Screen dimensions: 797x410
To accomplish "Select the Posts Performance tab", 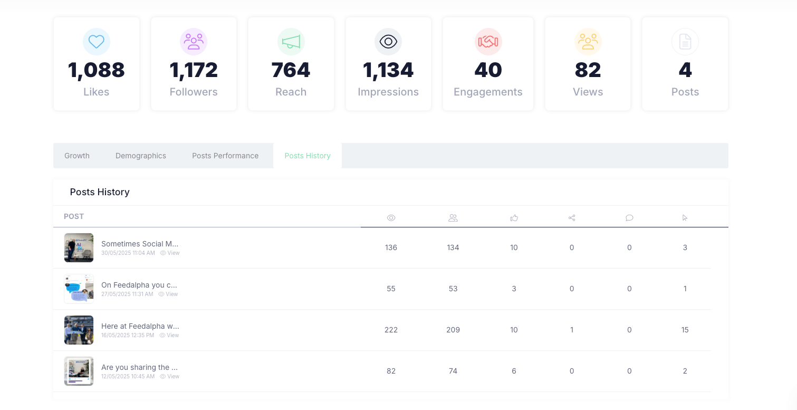I will click(x=225, y=156).
